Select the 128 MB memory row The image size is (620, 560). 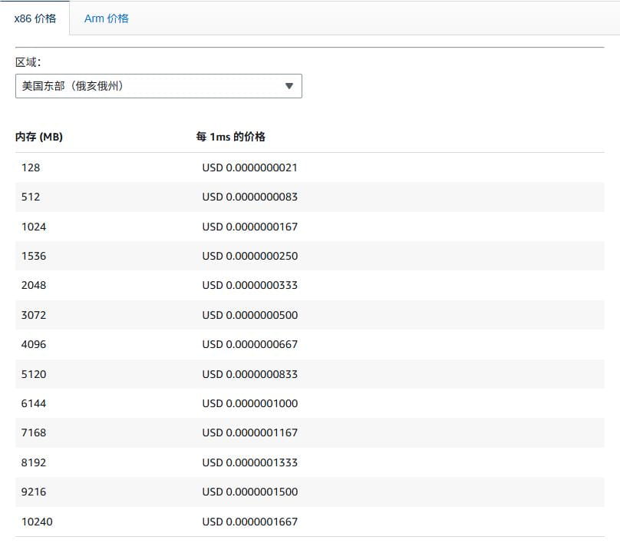(32, 167)
